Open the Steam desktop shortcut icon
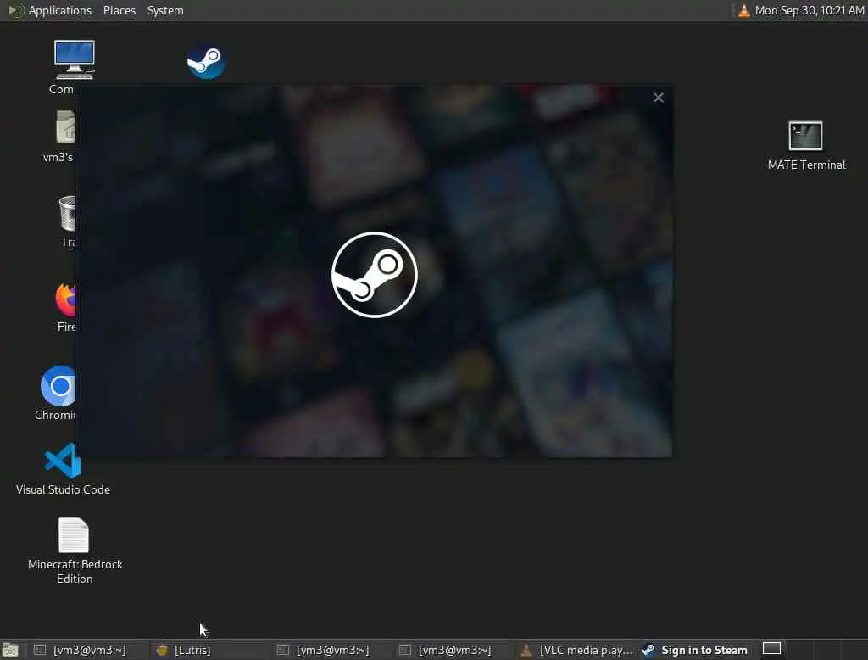The height and width of the screenshot is (660, 868). (206, 62)
